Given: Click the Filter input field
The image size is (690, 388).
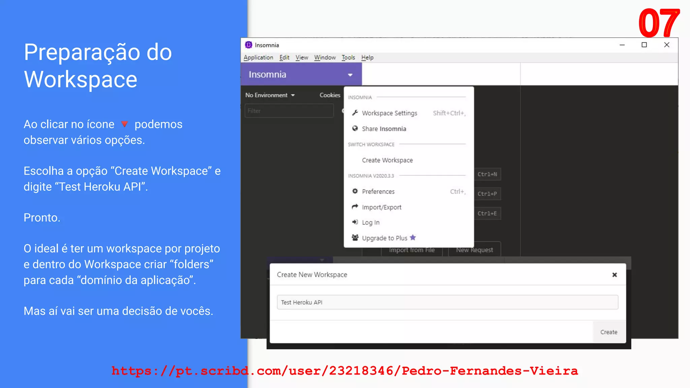Looking at the screenshot, I should point(289,111).
